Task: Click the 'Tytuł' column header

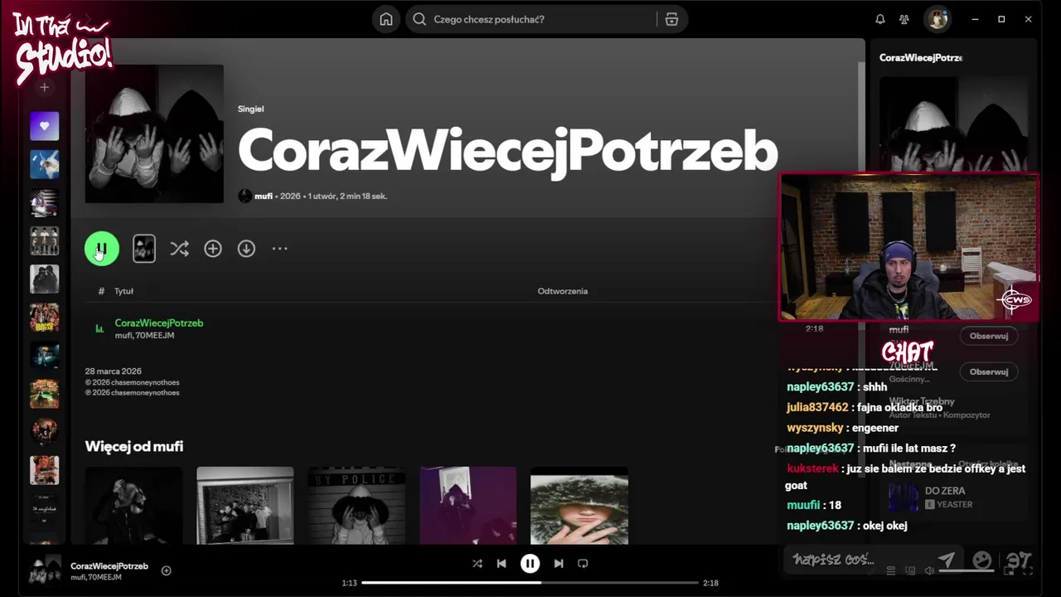Action: tap(124, 291)
